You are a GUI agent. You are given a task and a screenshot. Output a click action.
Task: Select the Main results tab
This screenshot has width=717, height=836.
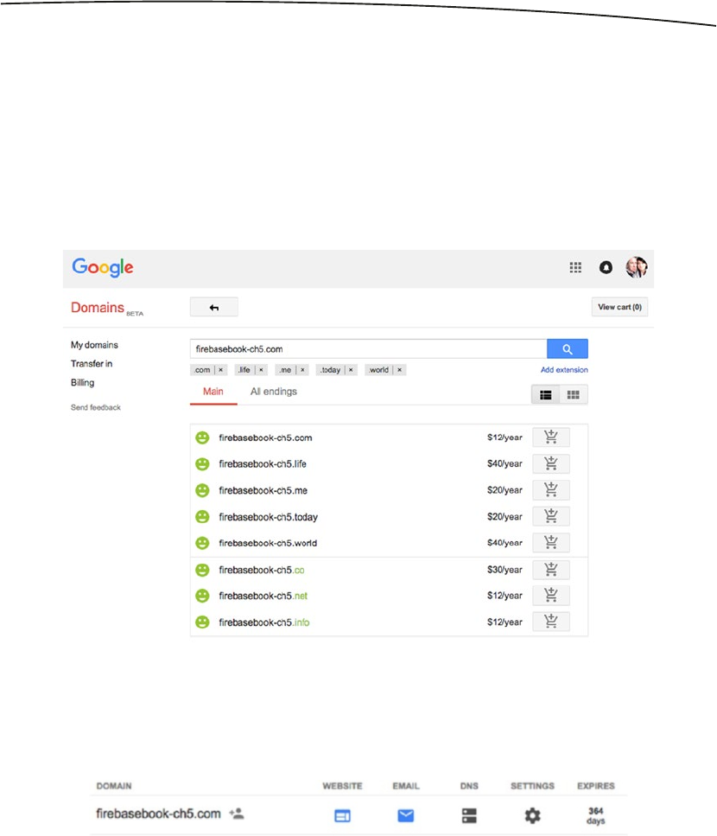(x=213, y=392)
